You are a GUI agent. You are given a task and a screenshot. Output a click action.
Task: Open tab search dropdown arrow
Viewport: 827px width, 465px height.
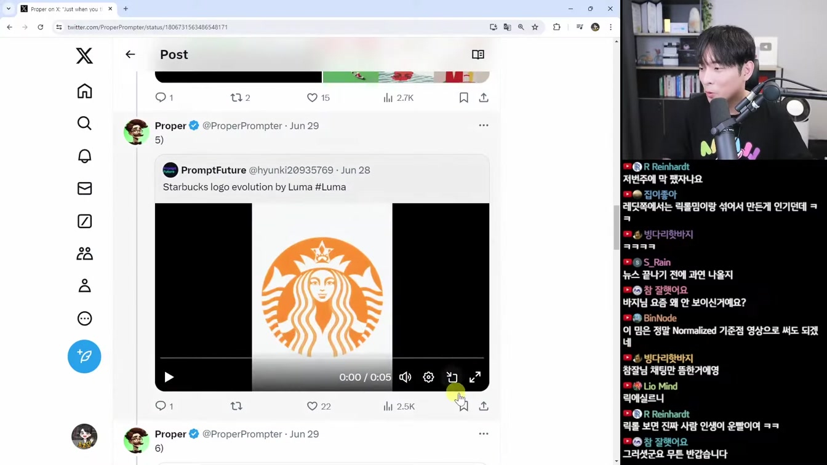9,9
